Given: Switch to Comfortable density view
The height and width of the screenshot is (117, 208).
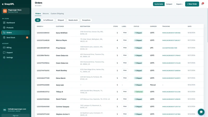Looking at the screenshot, I should coord(159,4).
